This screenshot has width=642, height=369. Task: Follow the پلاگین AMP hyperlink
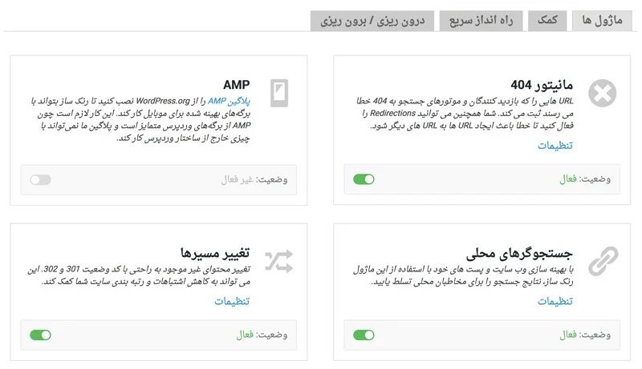tap(229, 101)
